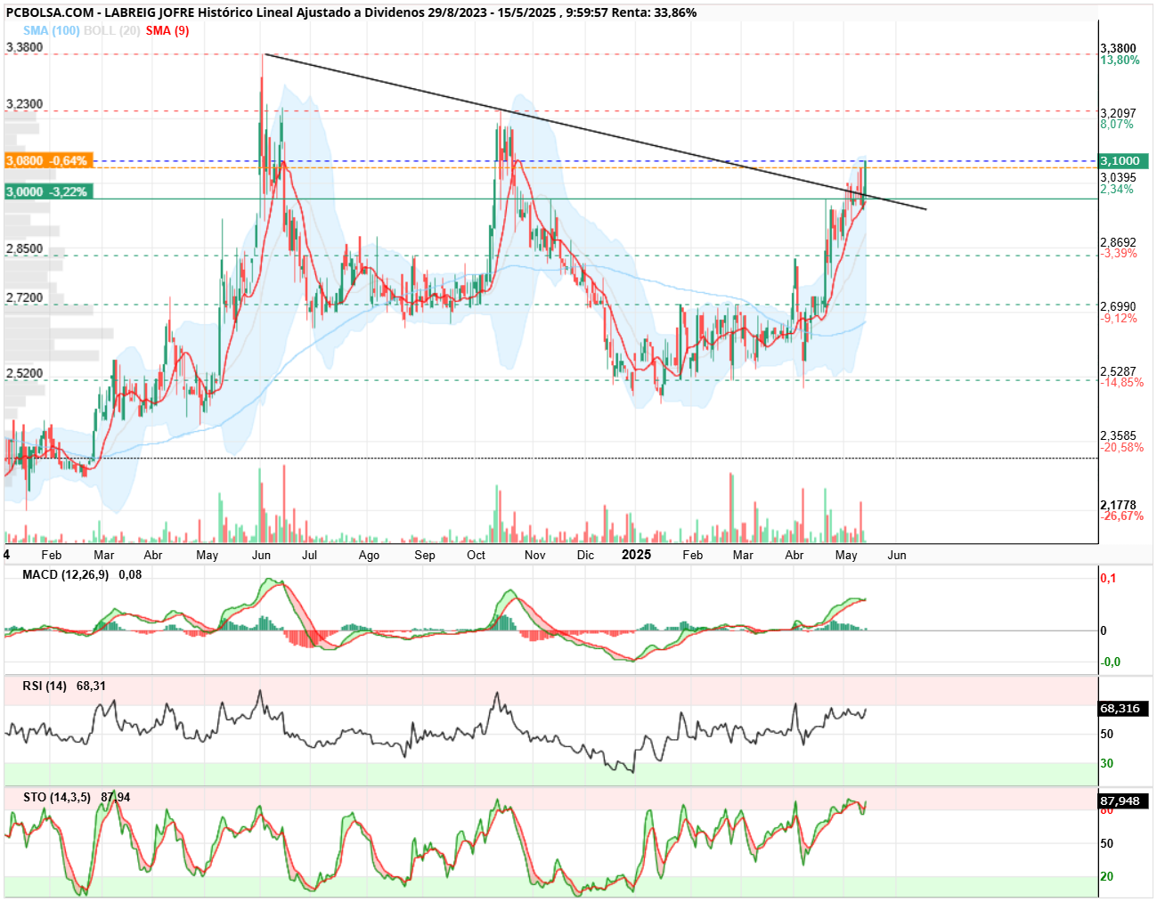Click the RSI (14) indicator label
Screen dimensions: 1157x902
(45, 686)
